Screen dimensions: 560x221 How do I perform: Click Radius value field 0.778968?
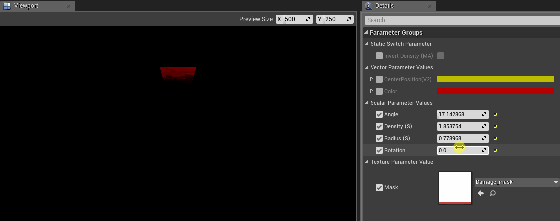click(463, 139)
